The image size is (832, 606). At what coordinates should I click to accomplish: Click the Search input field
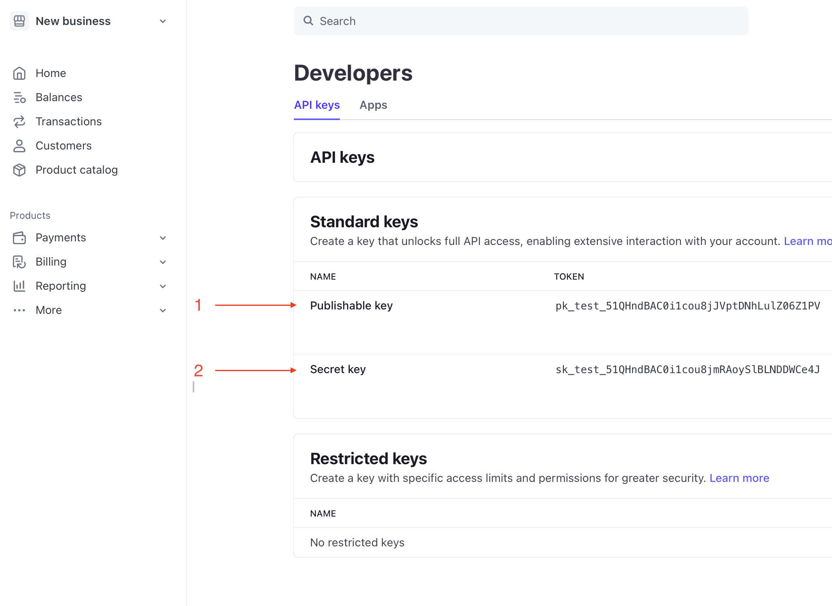(521, 21)
